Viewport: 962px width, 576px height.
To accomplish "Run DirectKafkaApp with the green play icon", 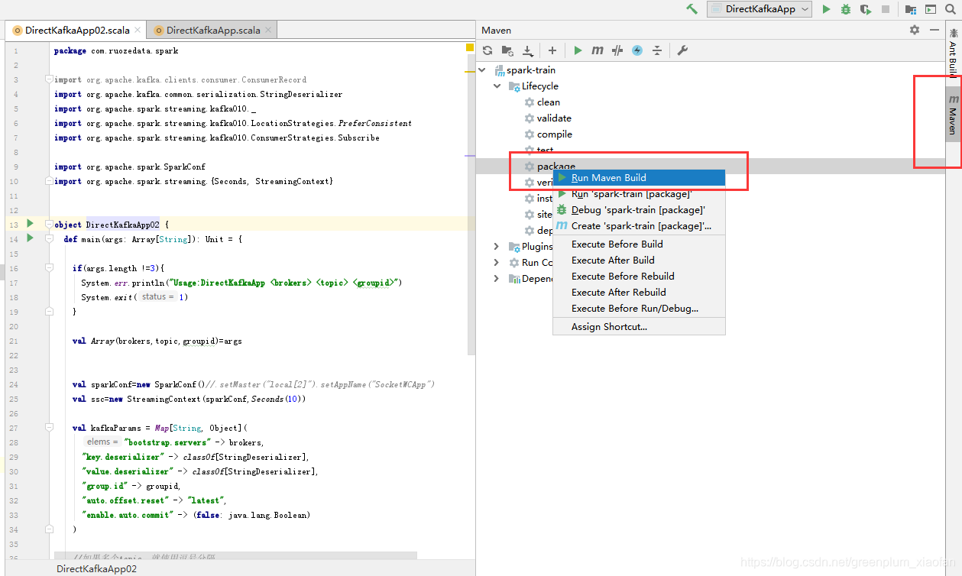I will tap(826, 9).
